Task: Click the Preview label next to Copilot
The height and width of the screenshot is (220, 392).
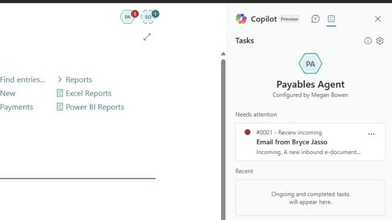Action: [x=289, y=19]
